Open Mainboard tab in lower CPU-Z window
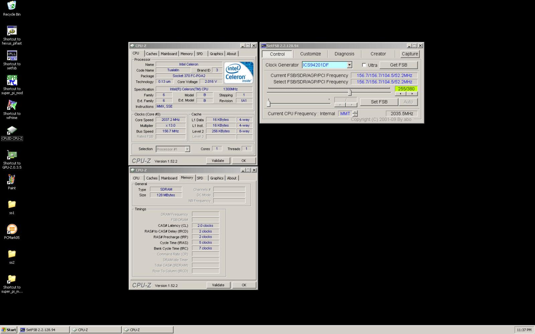The image size is (535, 334). point(169,178)
